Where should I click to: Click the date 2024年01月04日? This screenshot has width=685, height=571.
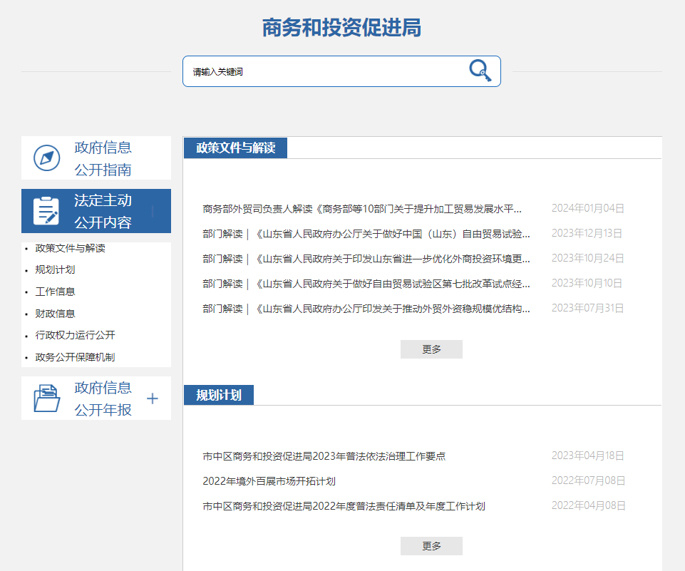click(x=587, y=208)
